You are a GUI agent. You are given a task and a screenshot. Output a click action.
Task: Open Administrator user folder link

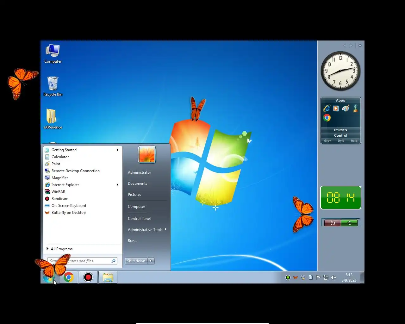(146, 172)
